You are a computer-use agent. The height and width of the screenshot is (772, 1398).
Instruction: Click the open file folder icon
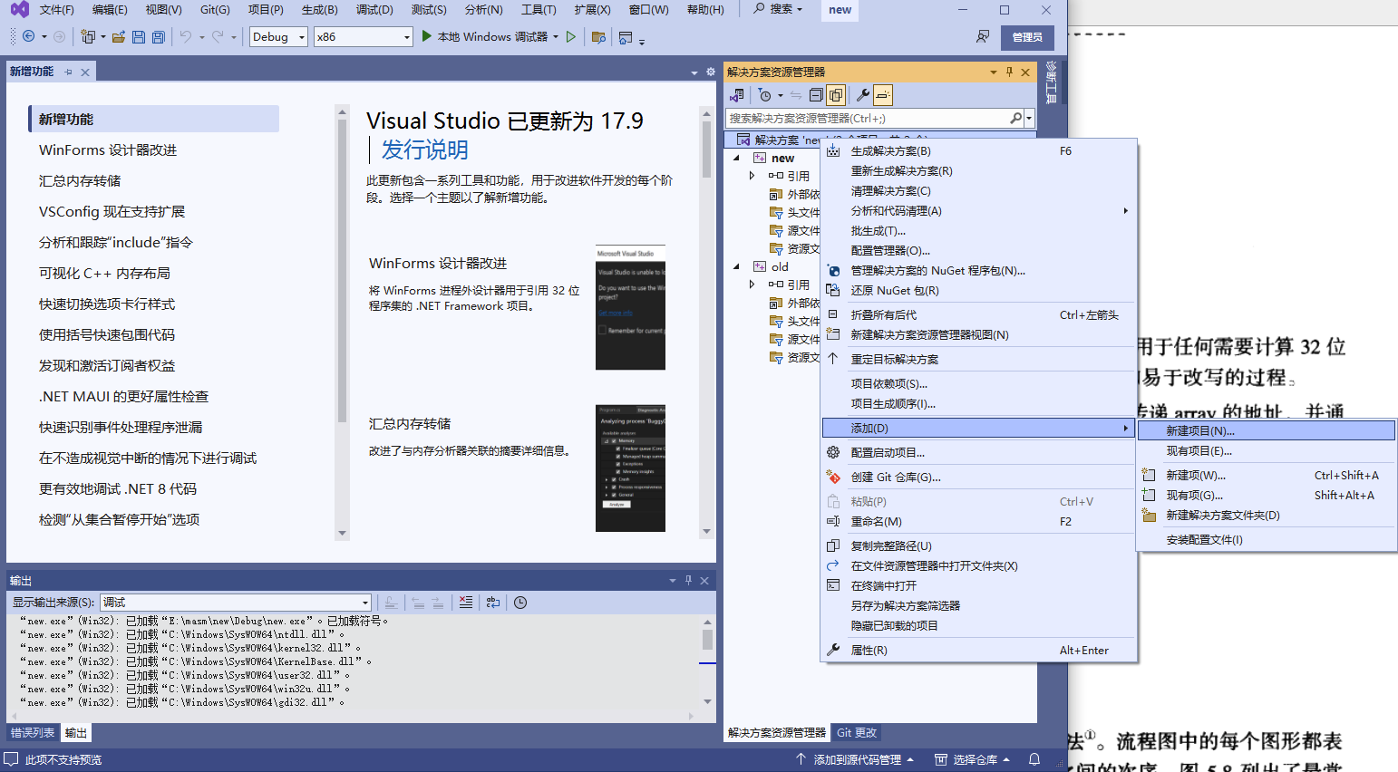118,37
